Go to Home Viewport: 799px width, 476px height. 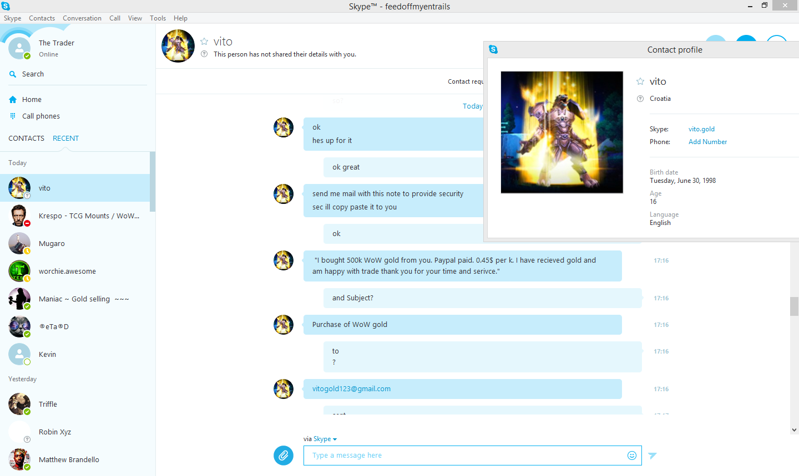tap(32, 100)
